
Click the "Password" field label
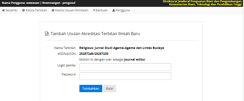pyautogui.click(x=68, y=74)
